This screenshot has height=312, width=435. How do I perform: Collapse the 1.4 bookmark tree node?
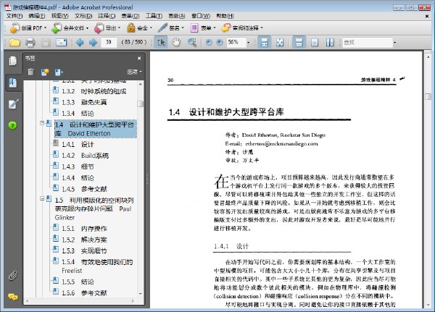[42, 123]
